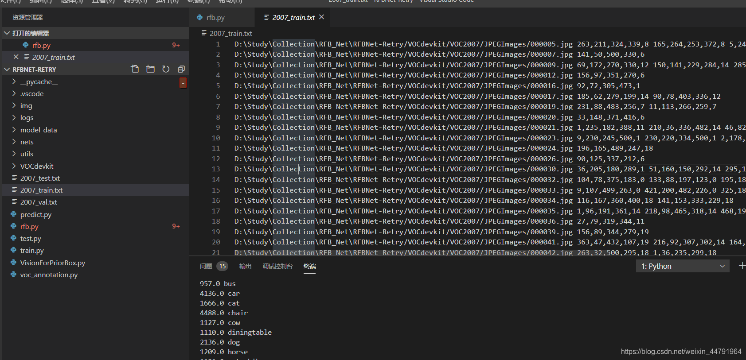Click the 2007_train.txt breadcrumb above editor
746x360 pixels.
[230, 34]
